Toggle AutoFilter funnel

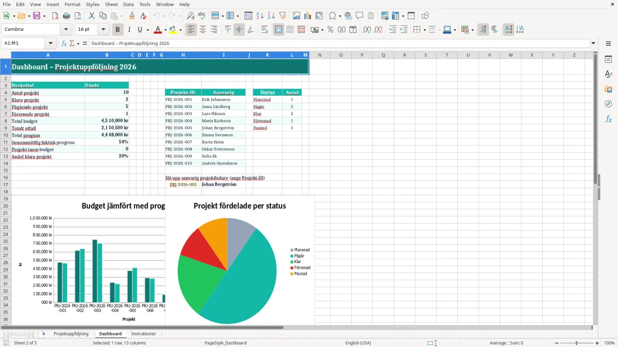coord(282,16)
